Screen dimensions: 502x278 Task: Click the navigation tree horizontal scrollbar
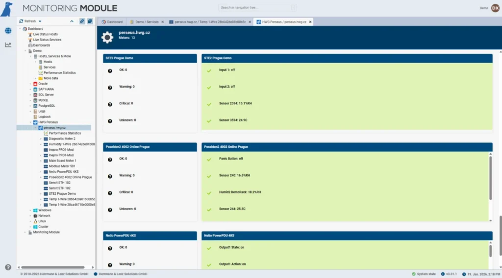point(53,267)
